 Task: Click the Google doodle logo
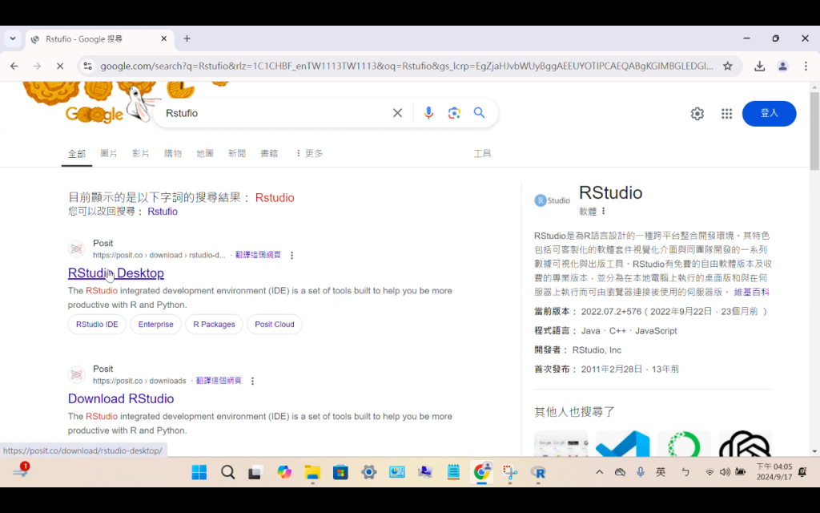(94, 114)
